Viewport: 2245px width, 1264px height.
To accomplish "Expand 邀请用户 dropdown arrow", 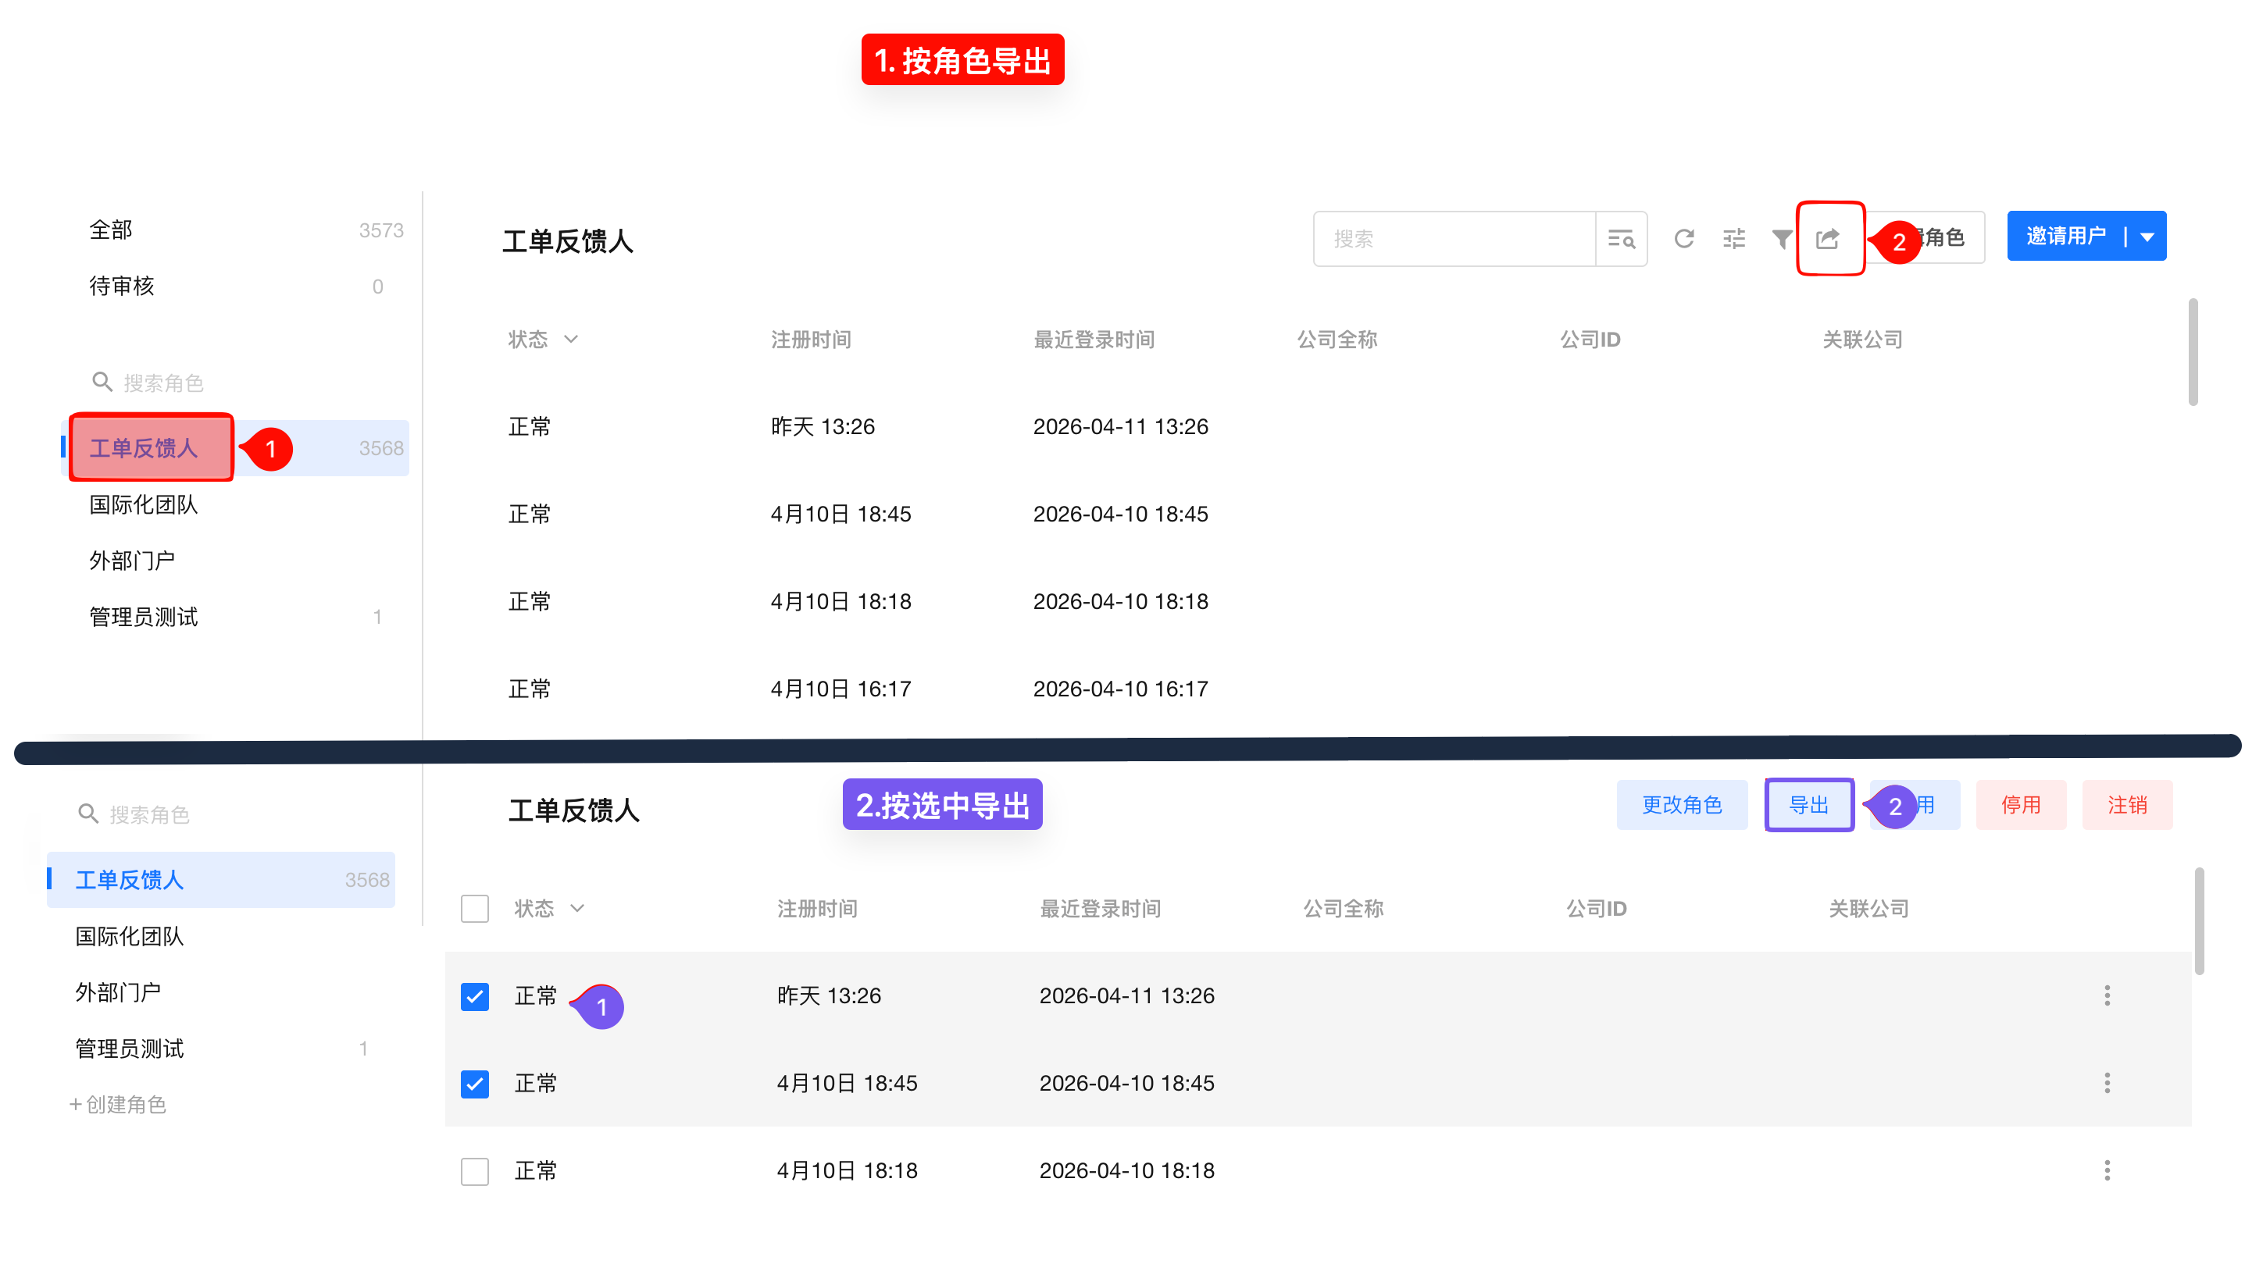I will pyautogui.click(x=2147, y=237).
